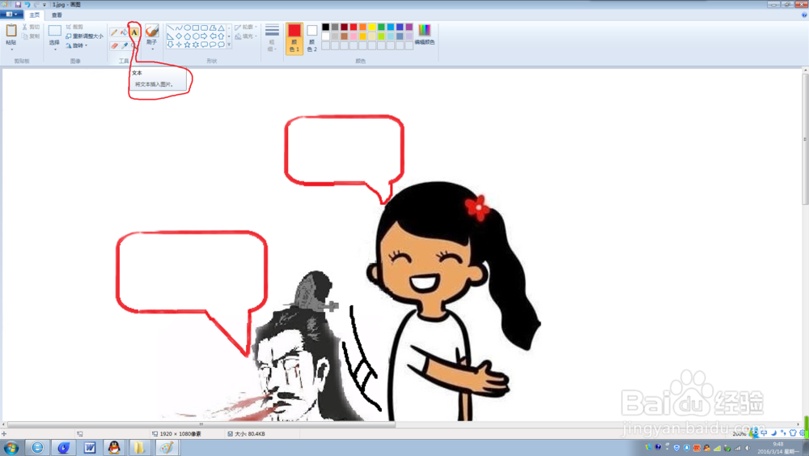Pick the Rectangle shape in shapes gallery
Image resolution: width=809 pixels, height=456 pixels.
[x=196, y=28]
